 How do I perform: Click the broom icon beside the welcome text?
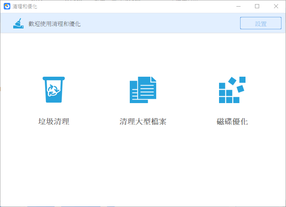point(18,24)
